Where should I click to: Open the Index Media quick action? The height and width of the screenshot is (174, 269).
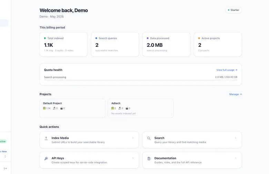coord(89,140)
